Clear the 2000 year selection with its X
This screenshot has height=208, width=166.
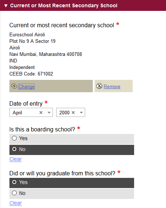73,113
